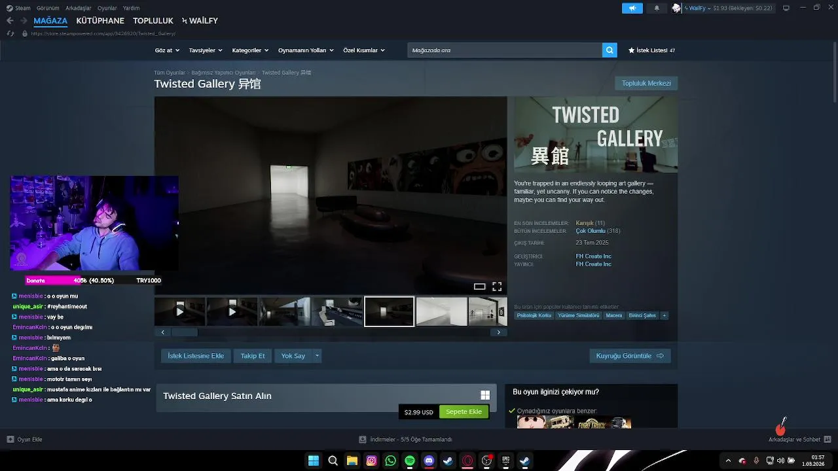838x471 pixels.
Task: Open Spotify from the taskbar
Action: pos(410,461)
